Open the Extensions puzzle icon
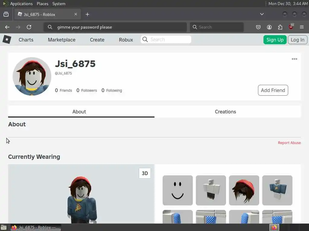This screenshot has height=231, width=309. [x=280, y=27]
